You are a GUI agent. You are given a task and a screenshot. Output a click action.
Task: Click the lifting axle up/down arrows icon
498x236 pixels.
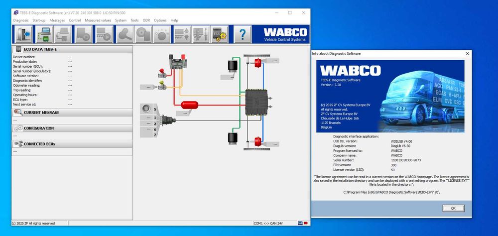pos(182,34)
